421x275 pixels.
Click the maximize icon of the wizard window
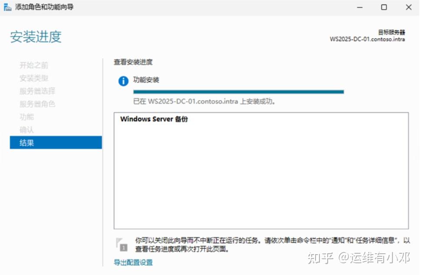coord(384,7)
